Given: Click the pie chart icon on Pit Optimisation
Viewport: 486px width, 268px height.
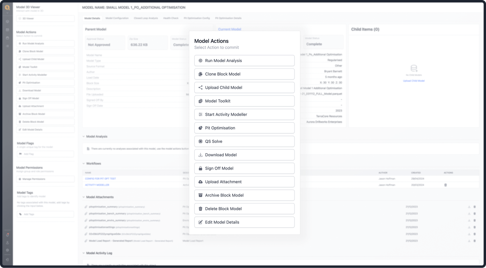Looking at the screenshot, I should [x=200, y=128].
